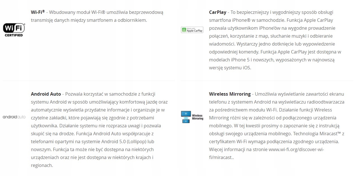
Task: Click the green CarPlay symbol inside the badge
Action: pos(184,30)
